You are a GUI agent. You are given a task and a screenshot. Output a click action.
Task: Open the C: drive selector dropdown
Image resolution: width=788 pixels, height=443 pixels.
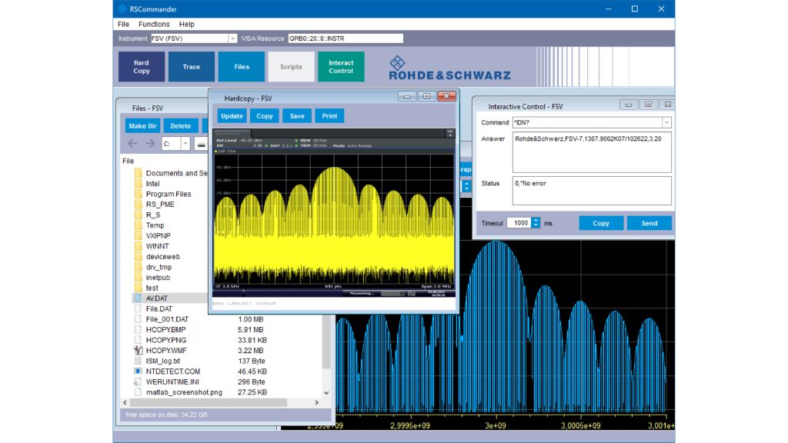pos(185,144)
